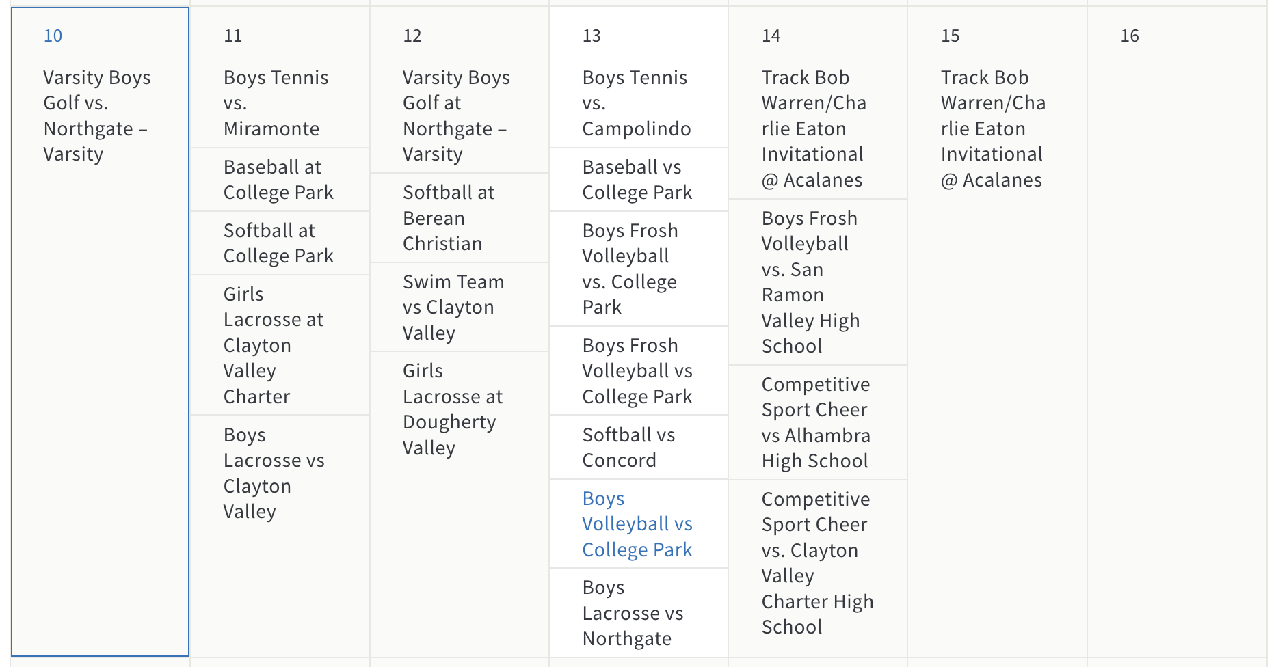Open Varsity Boys Golf vs. Northgate event

pos(96,115)
